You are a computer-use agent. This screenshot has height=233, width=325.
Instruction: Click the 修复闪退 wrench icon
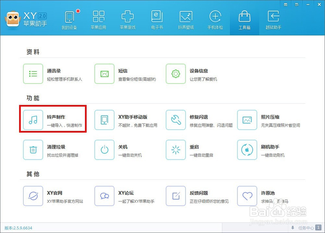[x=175, y=120]
